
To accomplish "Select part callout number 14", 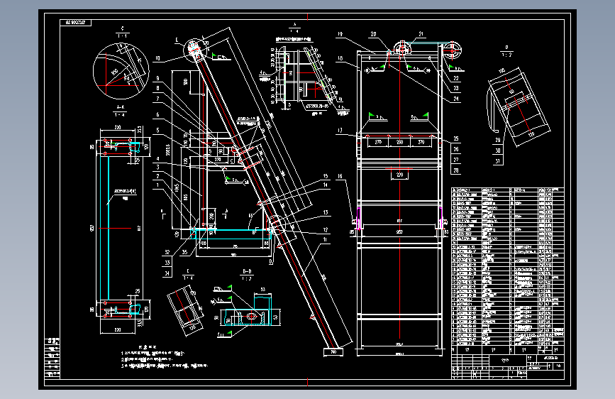I will [x=325, y=185].
